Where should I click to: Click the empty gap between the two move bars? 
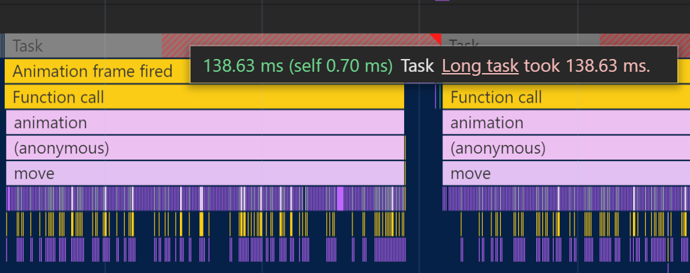coord(424,173)
